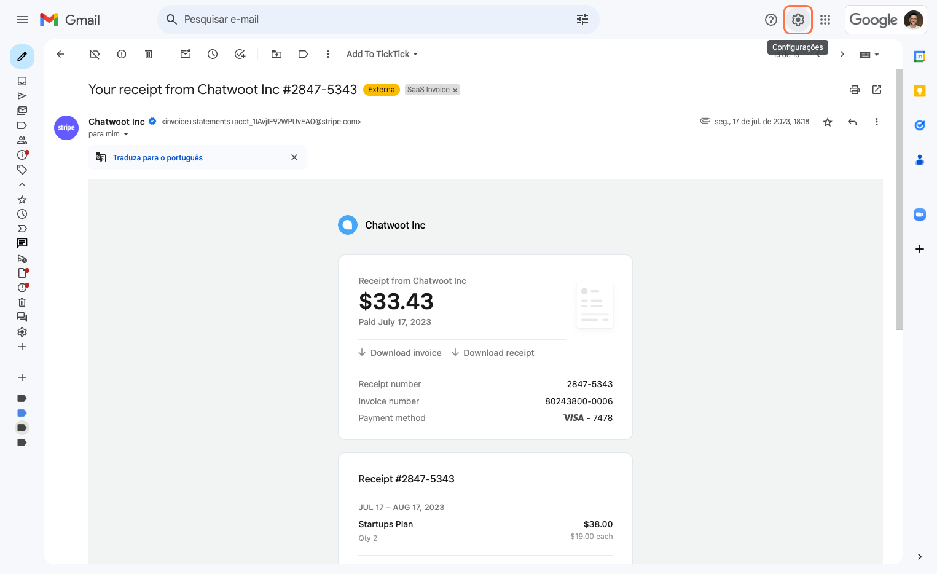The width and height of the screenshot is (937, 574).
Task: Snooze this email using the toolbar clock icon
Action: point(213,54)
